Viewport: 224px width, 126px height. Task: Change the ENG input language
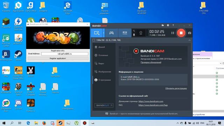tap(202, 123)
